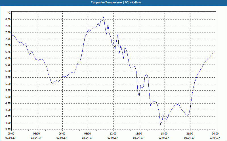Click the y-axis label "5,25"

point(8,90)
